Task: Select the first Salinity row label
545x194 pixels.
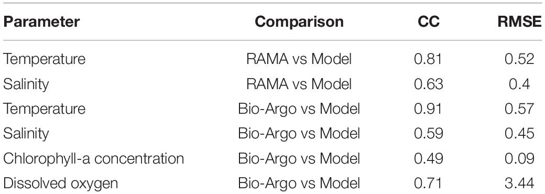Action: (x=26, y=84)
